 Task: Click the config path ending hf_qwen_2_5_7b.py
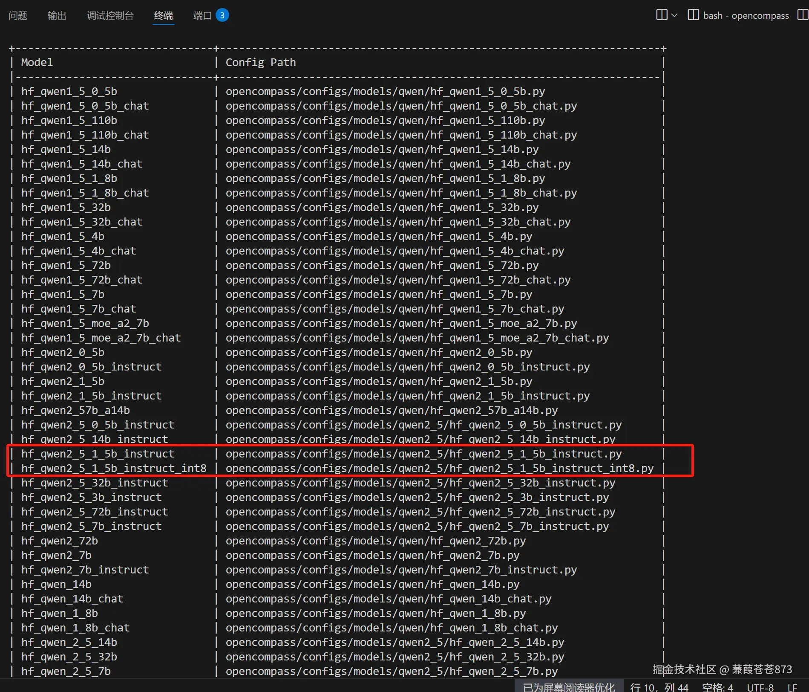(x=392, y=671)
